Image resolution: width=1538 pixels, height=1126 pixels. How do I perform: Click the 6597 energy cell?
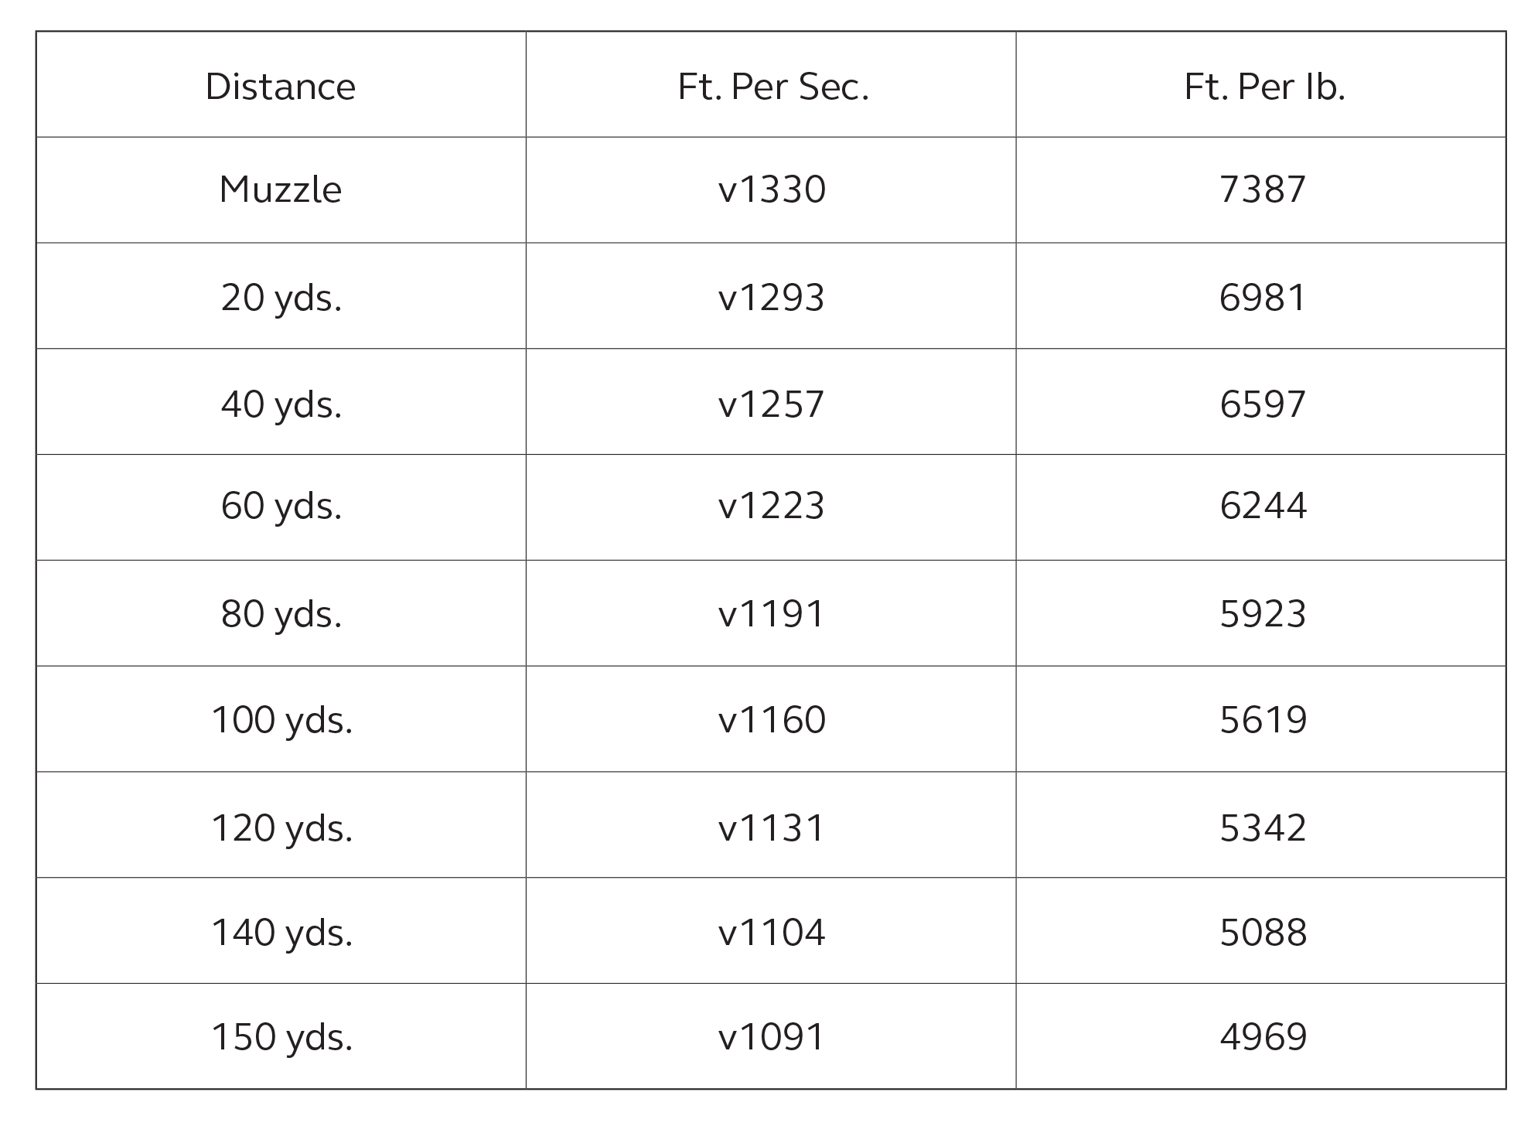[1261, 402]
